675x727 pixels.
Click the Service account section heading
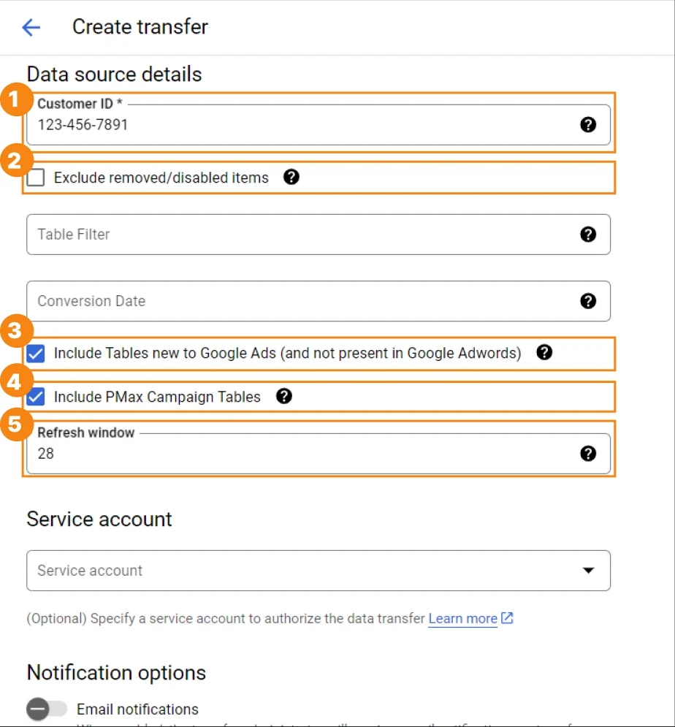(99, 519)
